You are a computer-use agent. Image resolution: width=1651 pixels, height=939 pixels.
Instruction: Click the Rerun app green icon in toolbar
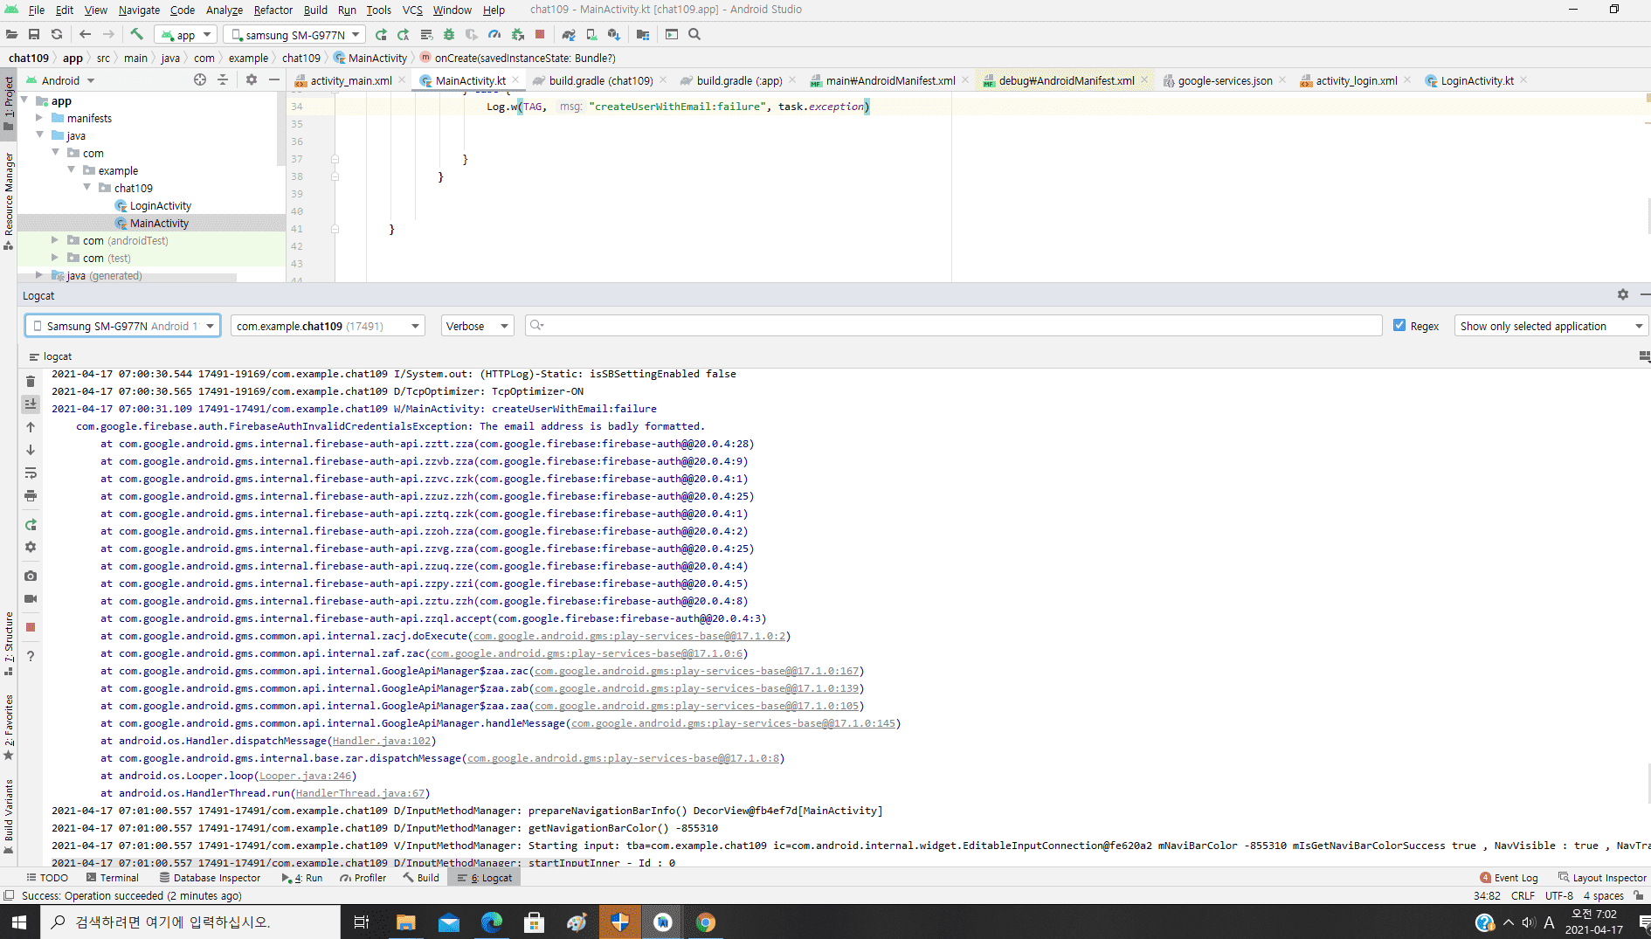click(381, 34)
